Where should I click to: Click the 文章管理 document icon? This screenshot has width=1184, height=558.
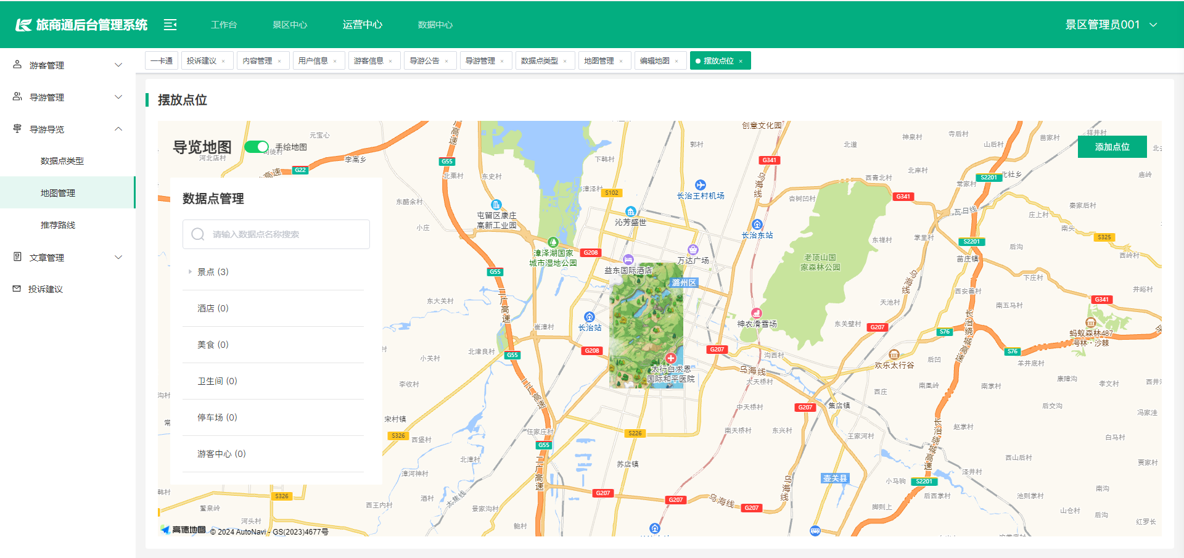(17, 256)
